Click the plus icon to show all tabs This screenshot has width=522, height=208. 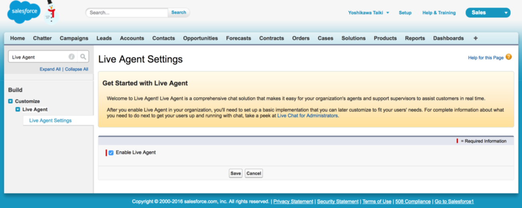pyautogui.click(x=475, y=38)
